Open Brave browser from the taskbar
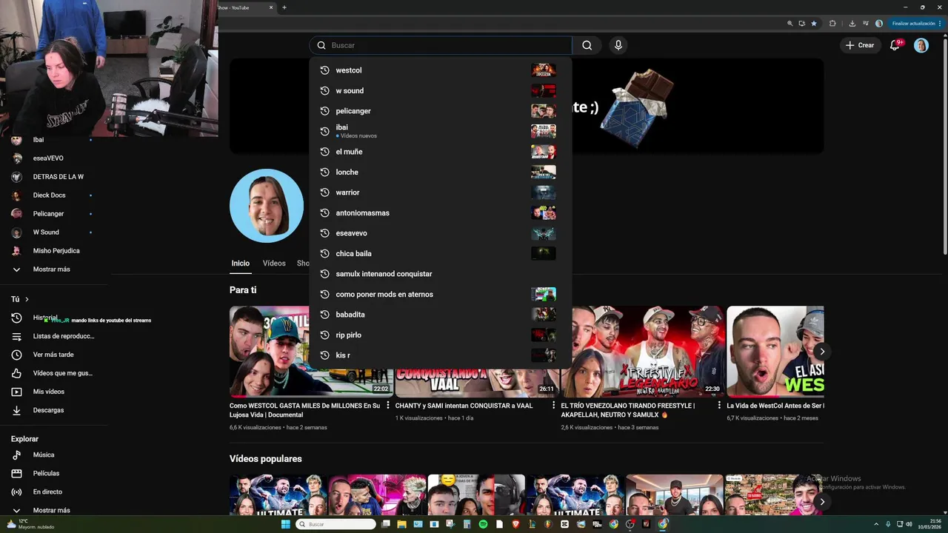 tap(516, 524)
